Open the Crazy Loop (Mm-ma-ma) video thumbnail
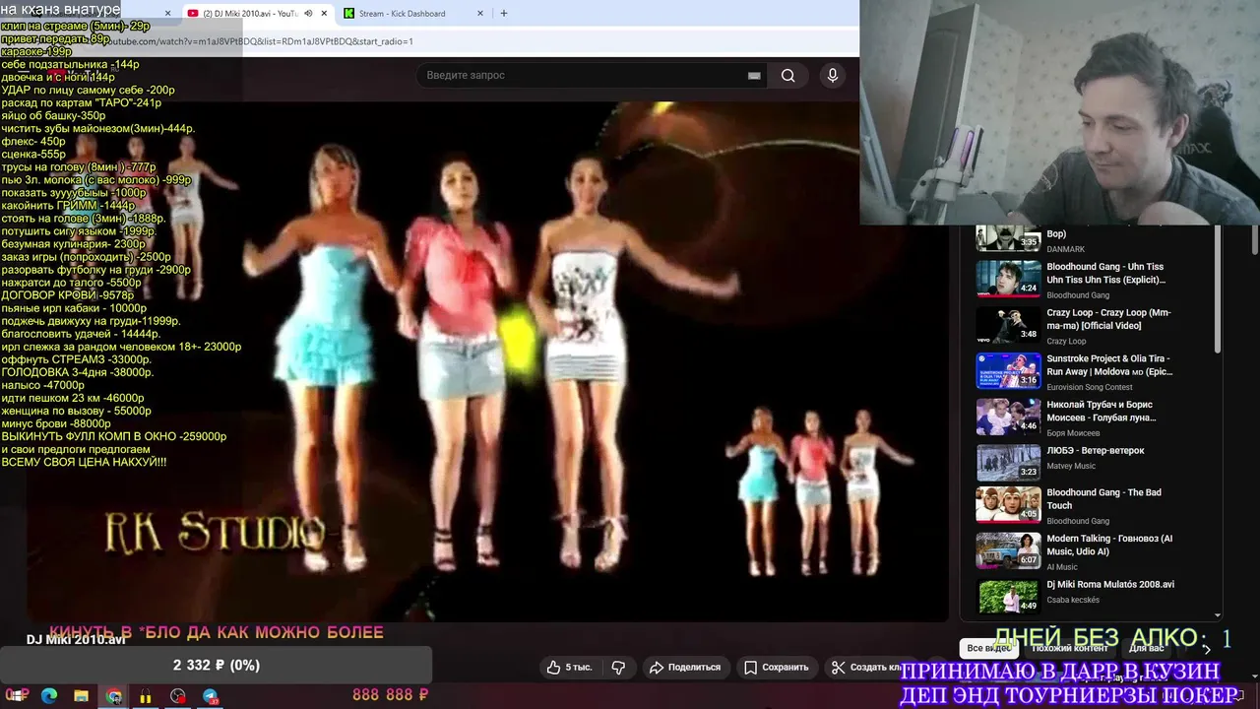The height and width of the screenshot is (709, 1260). click(1008, 325)
